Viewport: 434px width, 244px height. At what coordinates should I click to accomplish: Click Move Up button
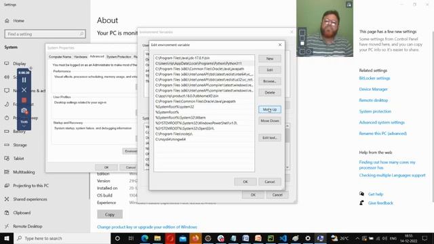270,110
